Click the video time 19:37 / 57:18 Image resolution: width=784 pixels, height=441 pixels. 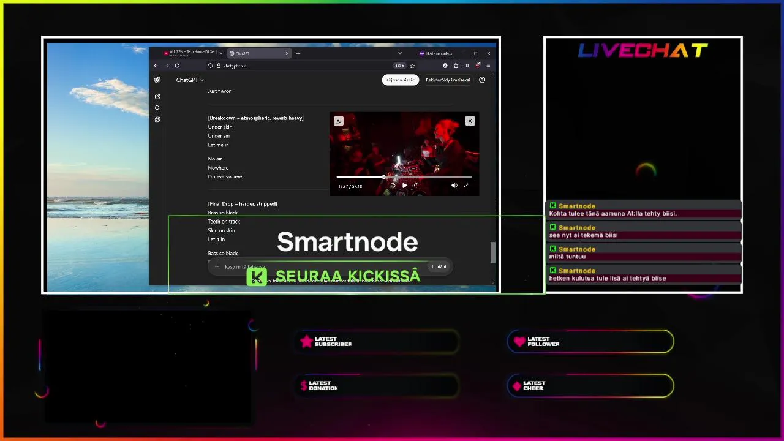pyautogui.click(x=350, y=186)
